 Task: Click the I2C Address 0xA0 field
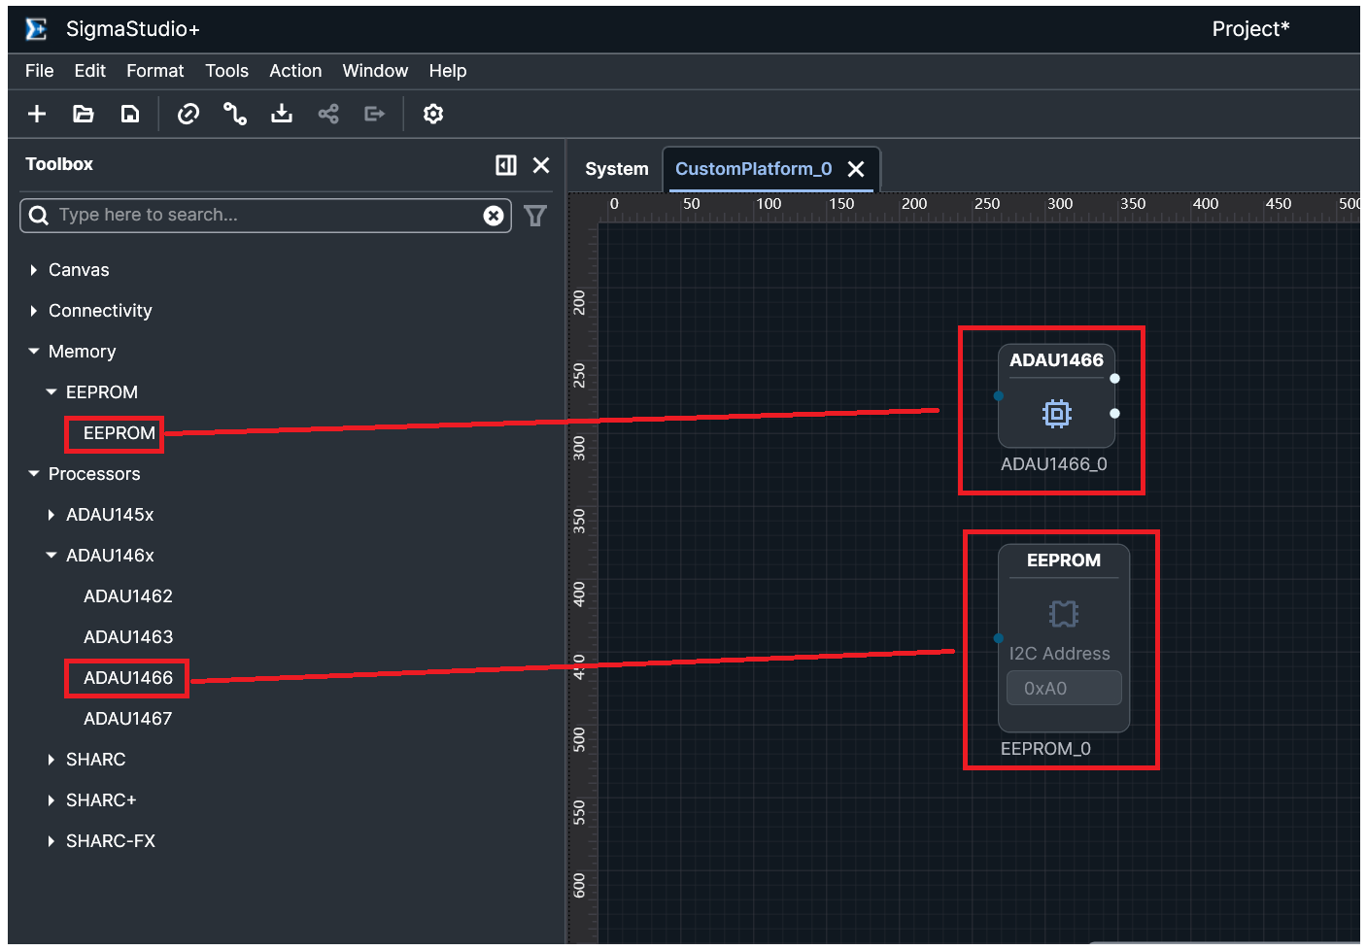pyautogui.click(x=1064, y=689)
